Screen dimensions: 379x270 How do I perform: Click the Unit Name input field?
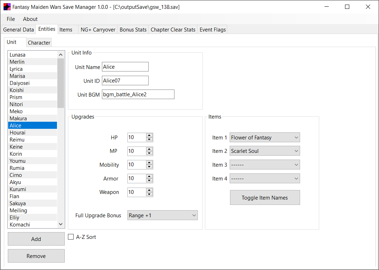(x=125, y=67)
